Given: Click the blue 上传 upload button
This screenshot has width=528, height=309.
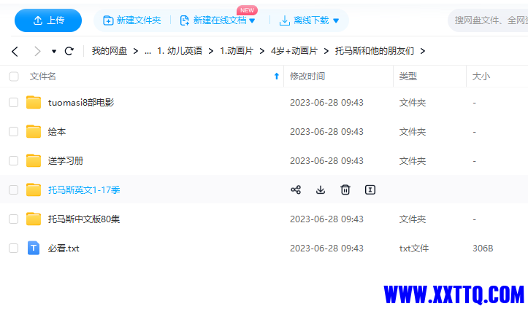Looking at the screenshot, I should click(x=48, y=20).
